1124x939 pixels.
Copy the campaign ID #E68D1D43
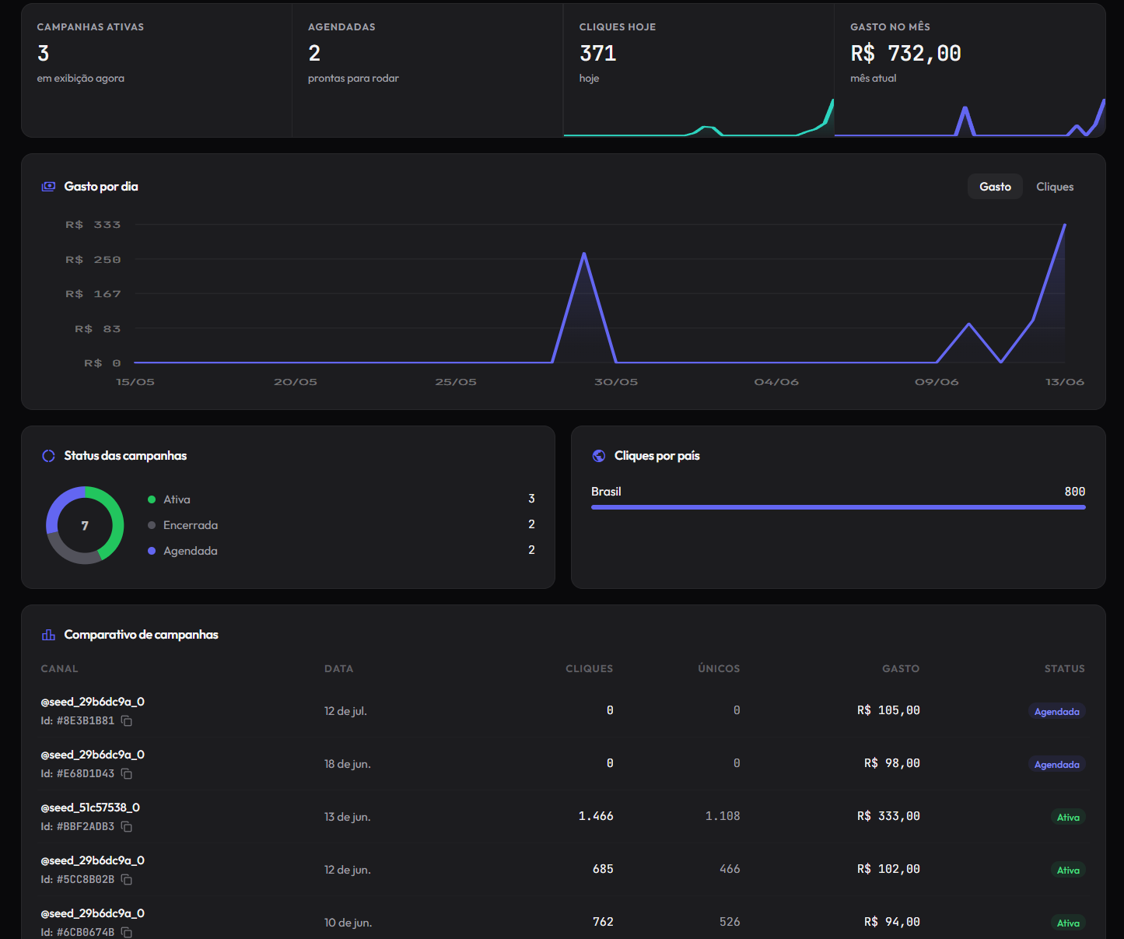click(x=127, y=774)
